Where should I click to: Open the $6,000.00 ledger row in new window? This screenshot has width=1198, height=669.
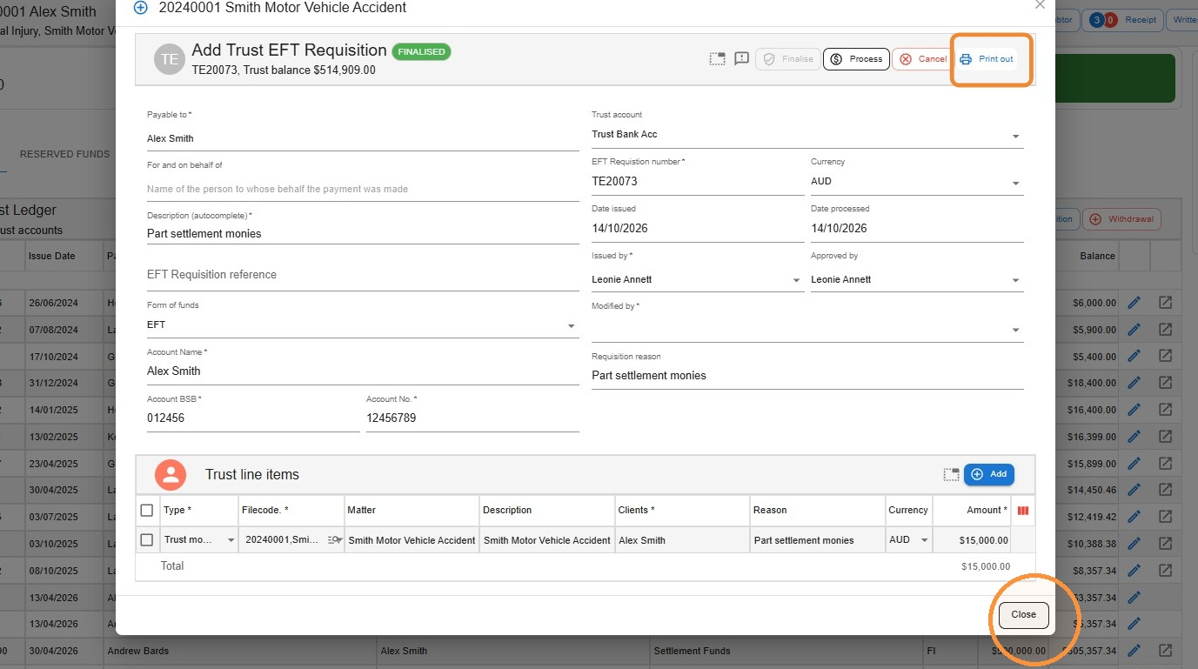click(1165, 303)
